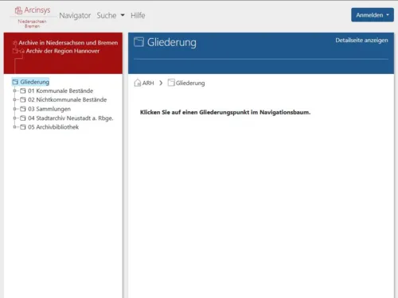Select Archiv der Region Hannover
Image resolution: width=398 pixels, height=298 pixels.
point(63,51)
